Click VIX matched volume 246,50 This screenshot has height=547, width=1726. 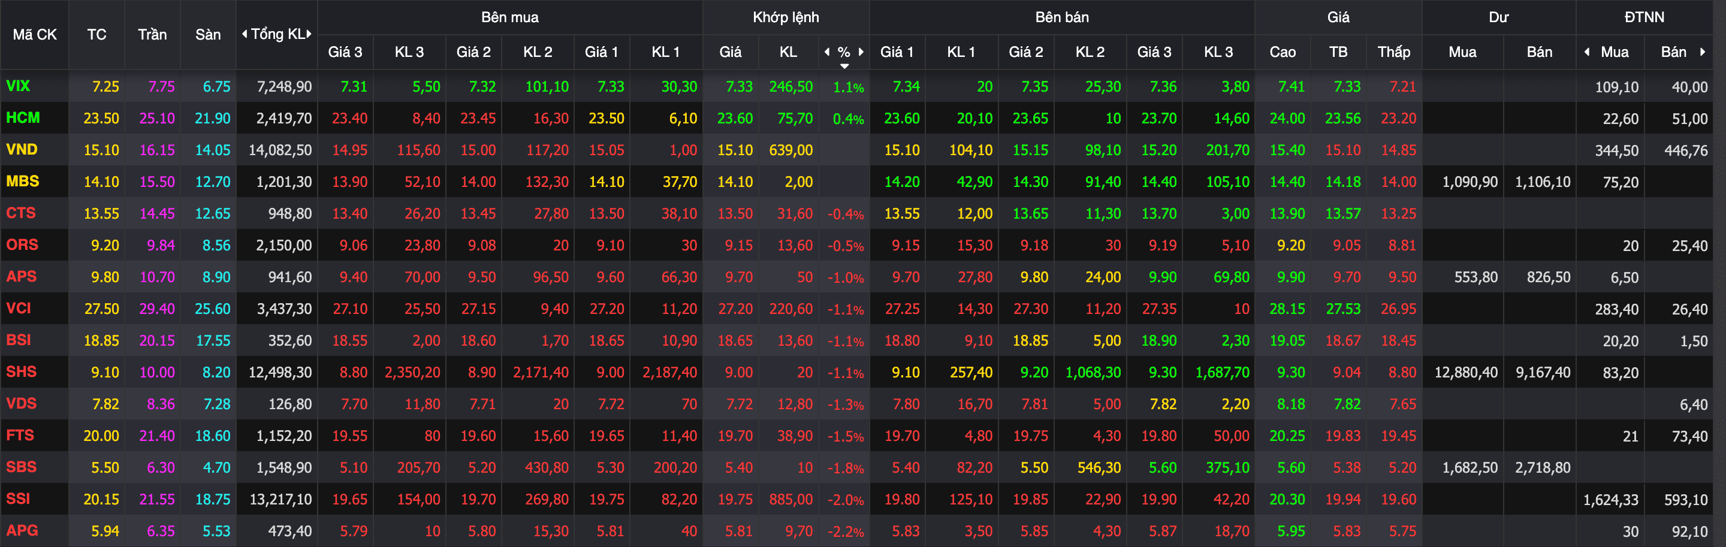point(790,86)
